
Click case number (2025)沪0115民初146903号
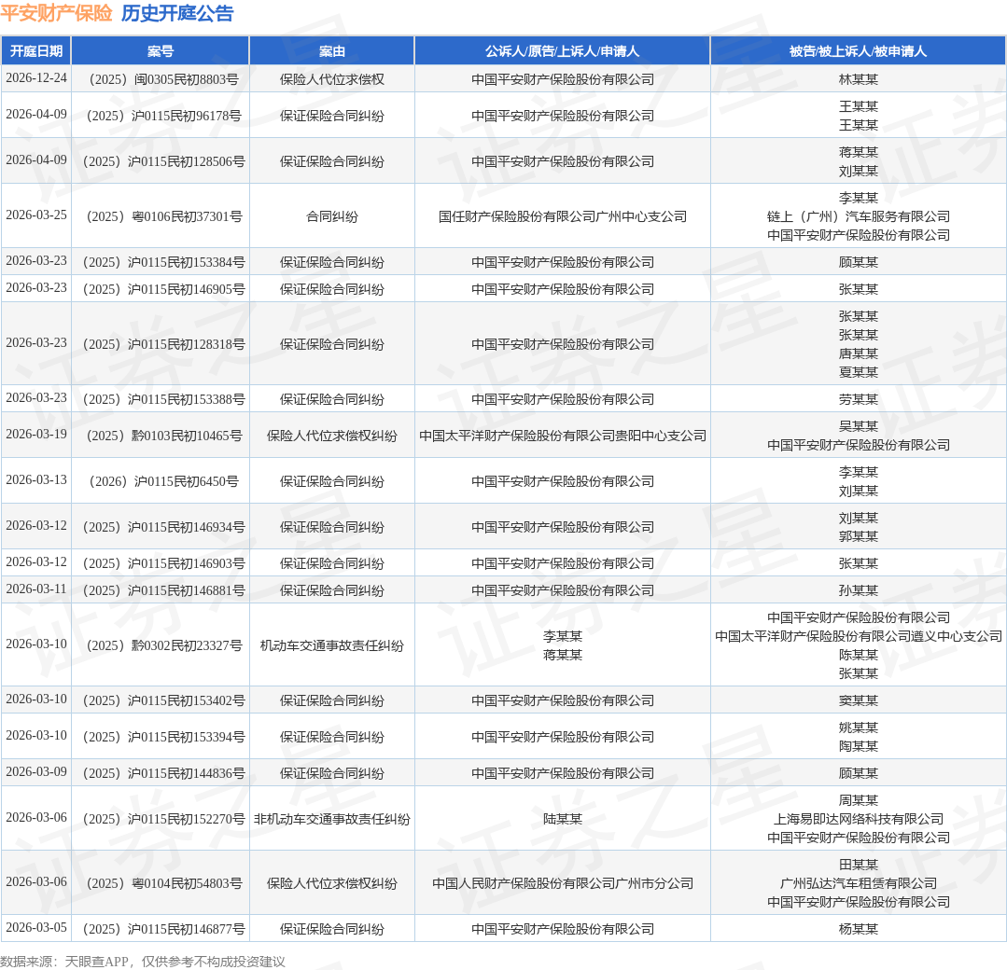(x=160, y=564)
